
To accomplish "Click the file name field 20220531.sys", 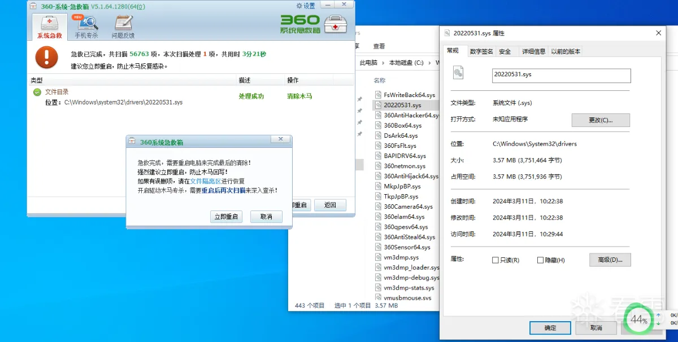I will pyautogui.click(x=562, y=76).
